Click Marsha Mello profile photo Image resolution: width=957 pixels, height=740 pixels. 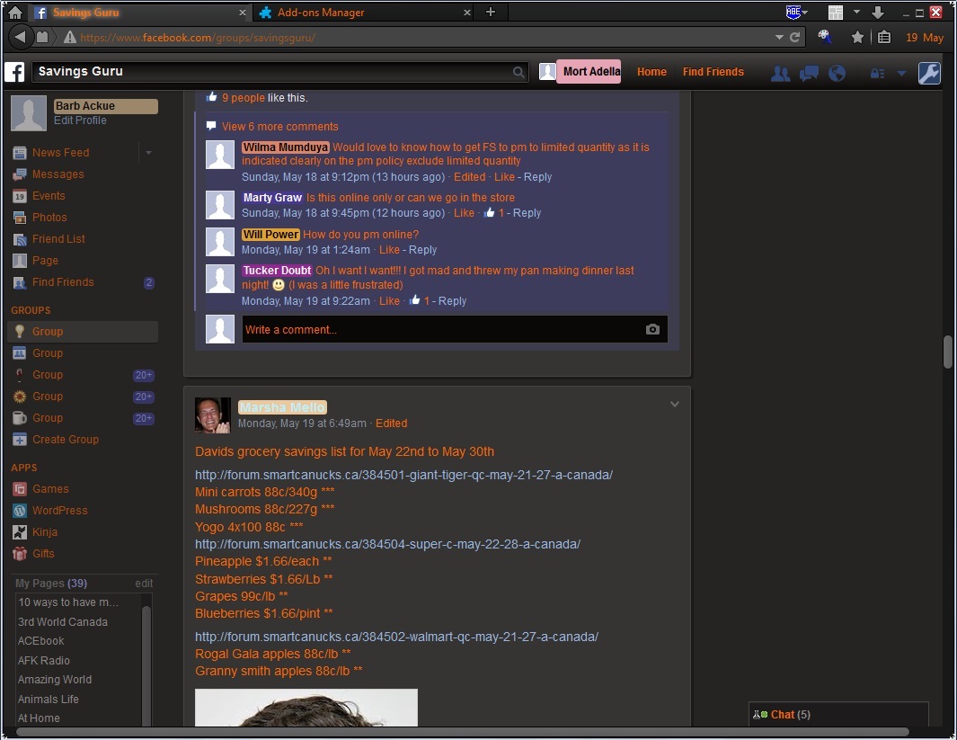click(x=212, y=415)
